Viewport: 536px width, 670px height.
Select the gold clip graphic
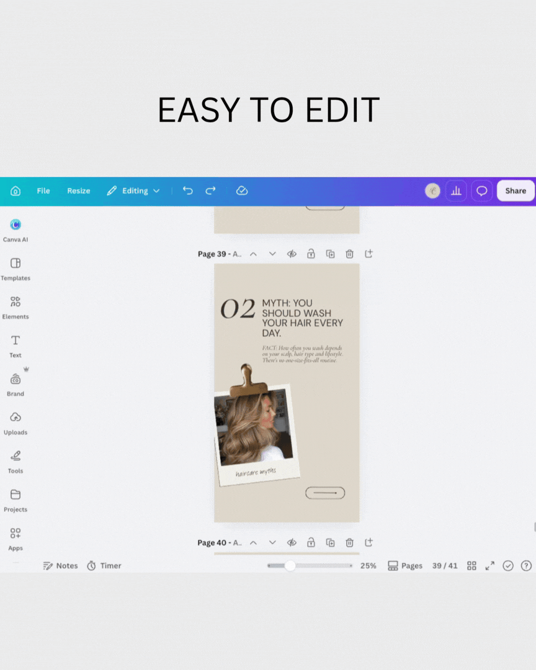coord(248,380)
